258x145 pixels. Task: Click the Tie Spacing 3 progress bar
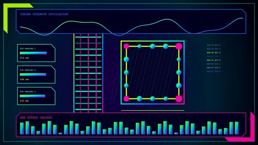(33, 96)
